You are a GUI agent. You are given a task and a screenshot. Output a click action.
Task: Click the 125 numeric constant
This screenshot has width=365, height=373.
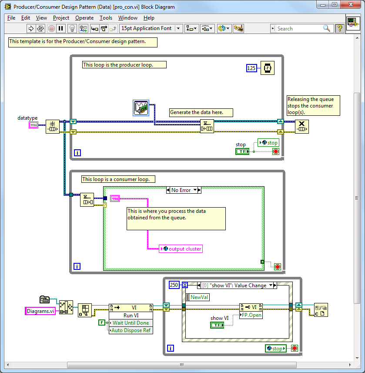pos(251,68)
